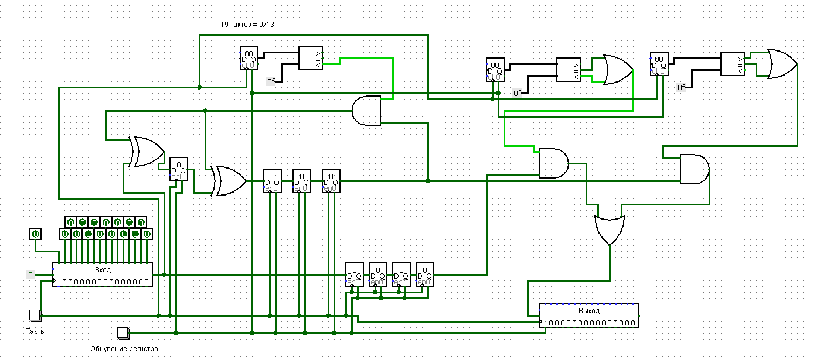Select the 0f constant below top-left counter
The image size is (813, 360).
(x=271, y=81)
